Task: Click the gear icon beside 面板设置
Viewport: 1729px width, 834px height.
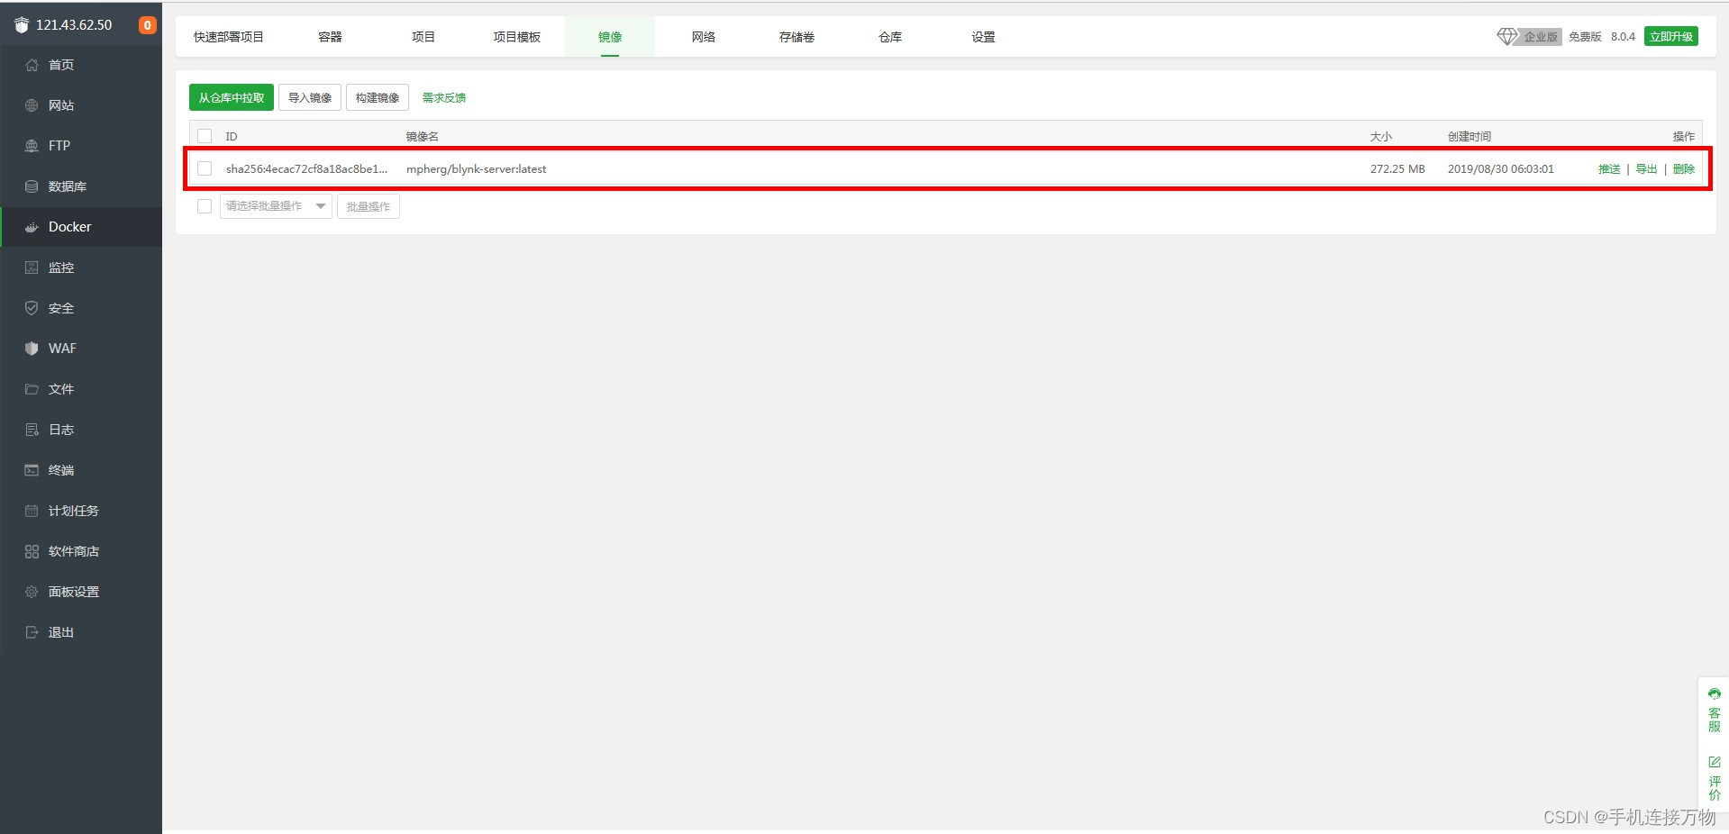Action: click(x=32, y=592)
